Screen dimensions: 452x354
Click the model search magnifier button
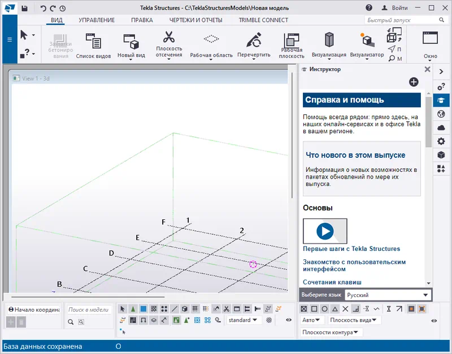coord(71,322)
